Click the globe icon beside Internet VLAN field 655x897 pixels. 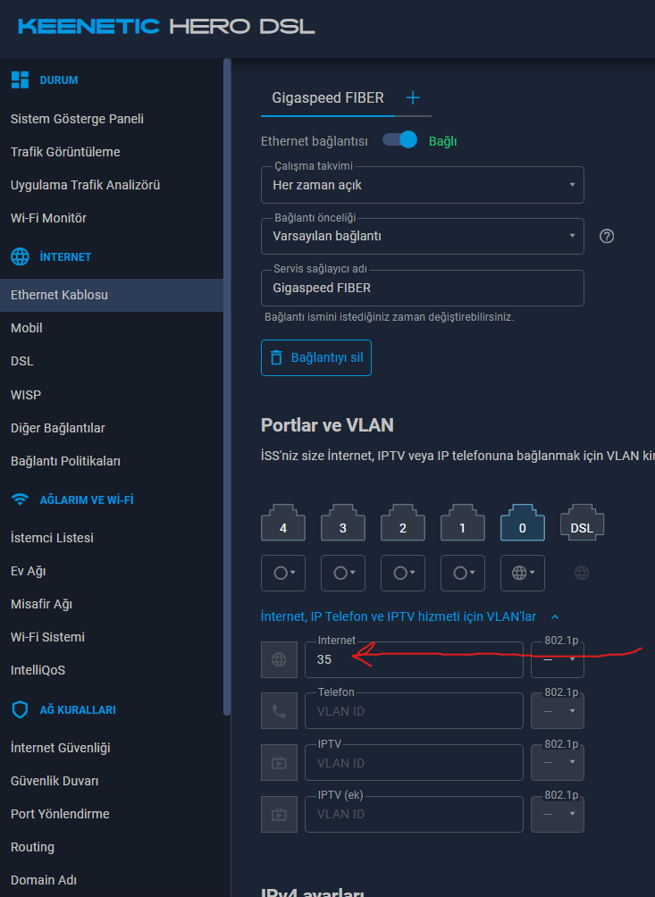click(x=279, y=659)
